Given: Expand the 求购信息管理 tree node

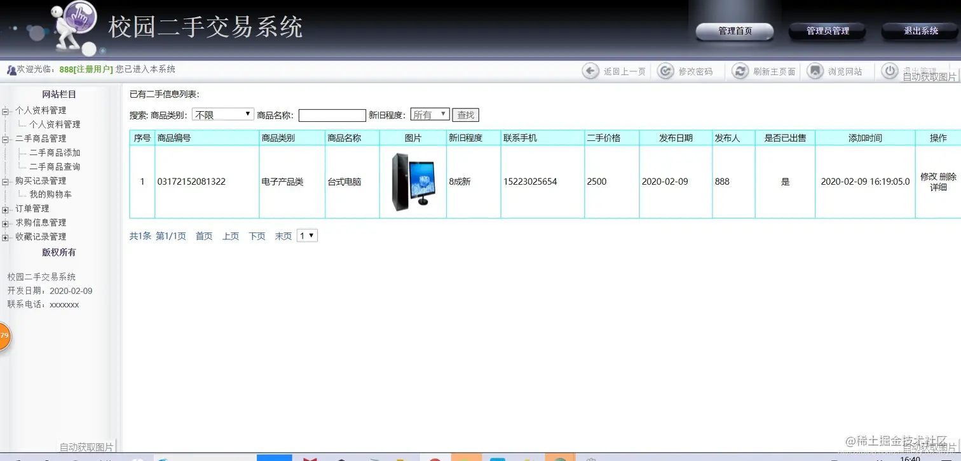Looking at the screenshot, I should click(6, 224).
